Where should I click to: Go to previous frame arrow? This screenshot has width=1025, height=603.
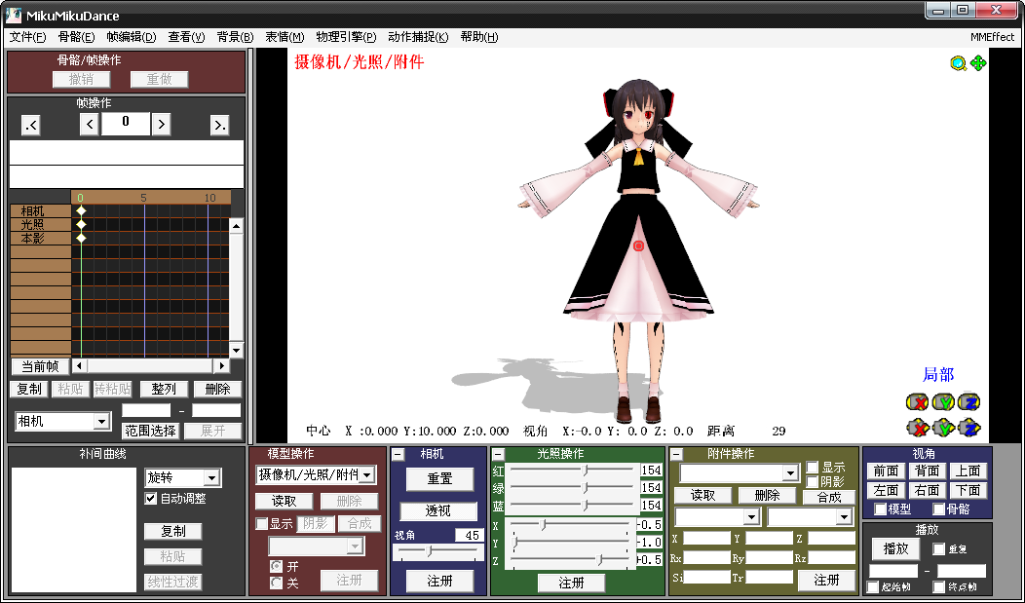pos(89,124)
